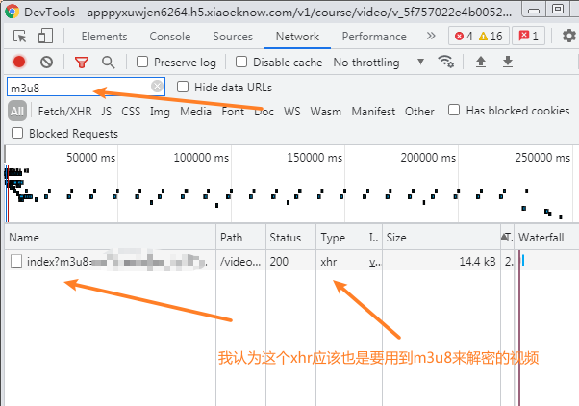Select the All request type filter
579x406 pixels.
pyautogui.click(x=17, y=111)
